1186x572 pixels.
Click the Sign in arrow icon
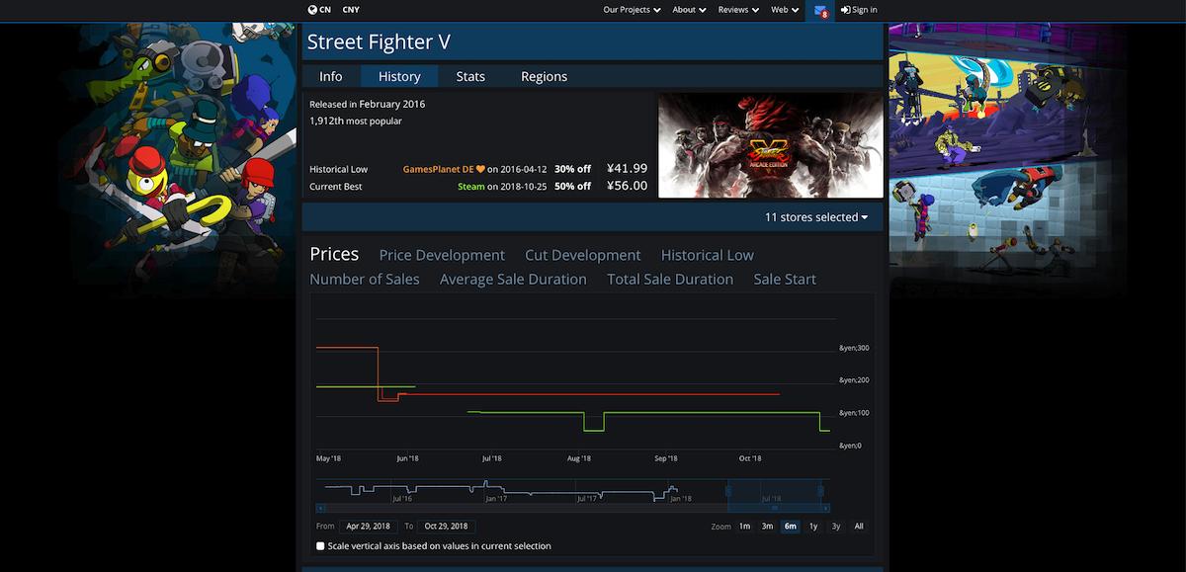click(x=843, y=9)
